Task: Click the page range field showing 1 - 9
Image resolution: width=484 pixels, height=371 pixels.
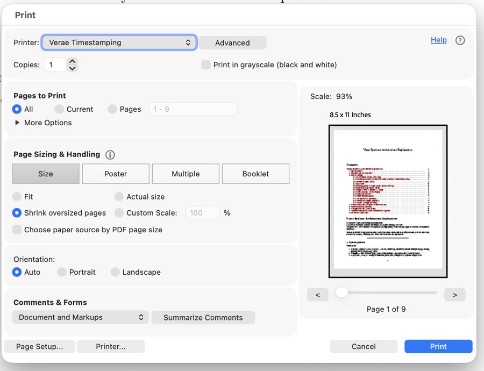Action: coord(193,109)
